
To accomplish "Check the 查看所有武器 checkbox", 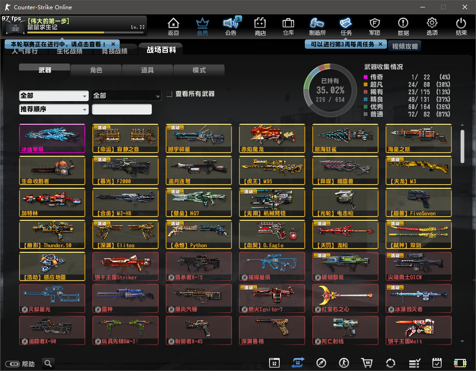I will (x=169, y=94).
